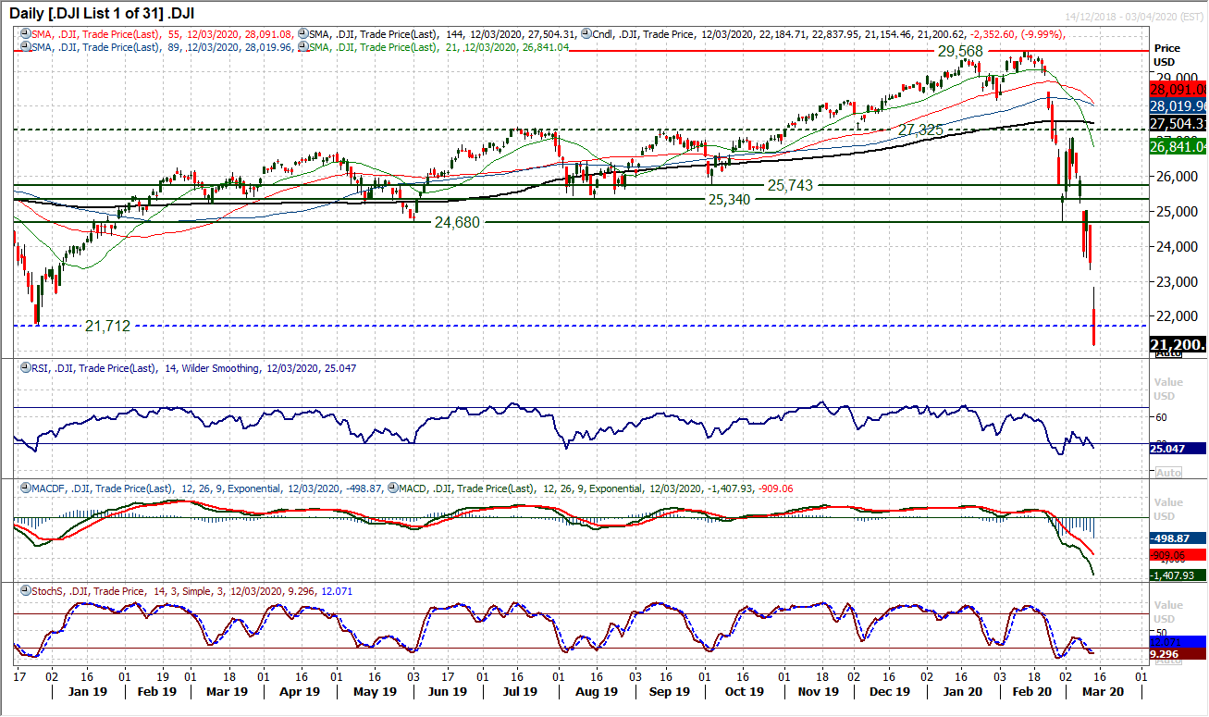Select the green SMA 21 legend text
Screen dimensions: 1209x717
(441, 46)
